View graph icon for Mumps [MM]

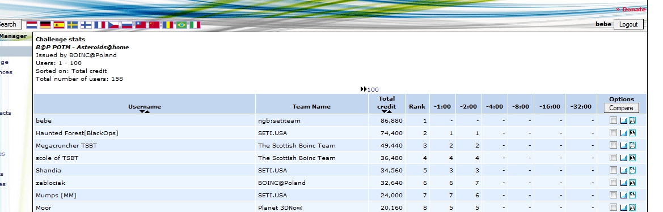(x=623, y=195)
